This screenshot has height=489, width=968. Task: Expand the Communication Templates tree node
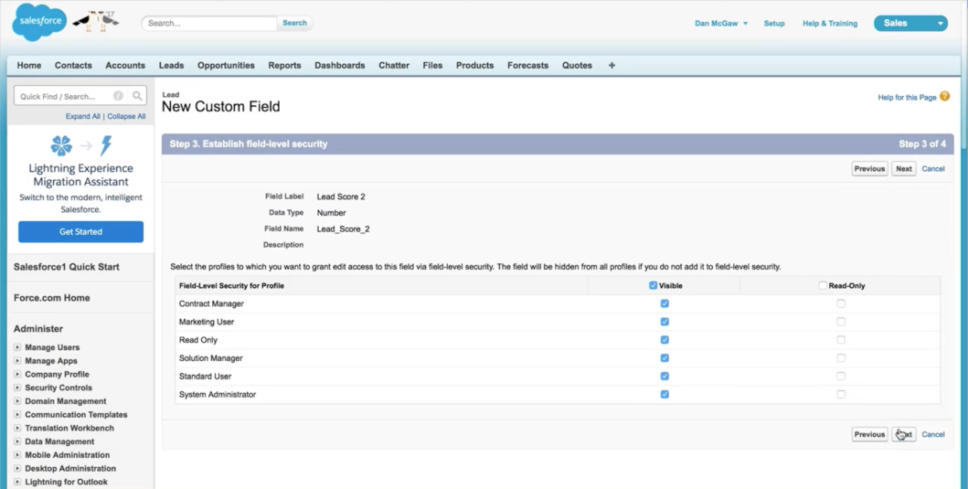[x=17, y=414]
